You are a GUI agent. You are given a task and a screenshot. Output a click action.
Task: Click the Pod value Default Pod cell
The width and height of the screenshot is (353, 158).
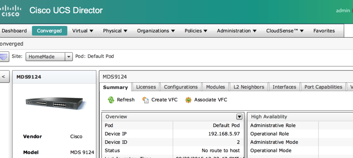226,125
